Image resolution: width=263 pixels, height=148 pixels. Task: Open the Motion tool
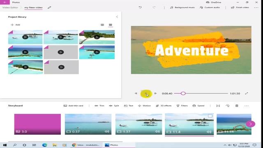(144, 106)
